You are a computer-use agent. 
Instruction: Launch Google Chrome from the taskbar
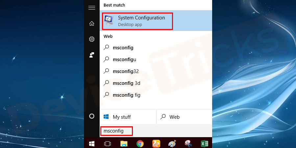coord(140,143)
